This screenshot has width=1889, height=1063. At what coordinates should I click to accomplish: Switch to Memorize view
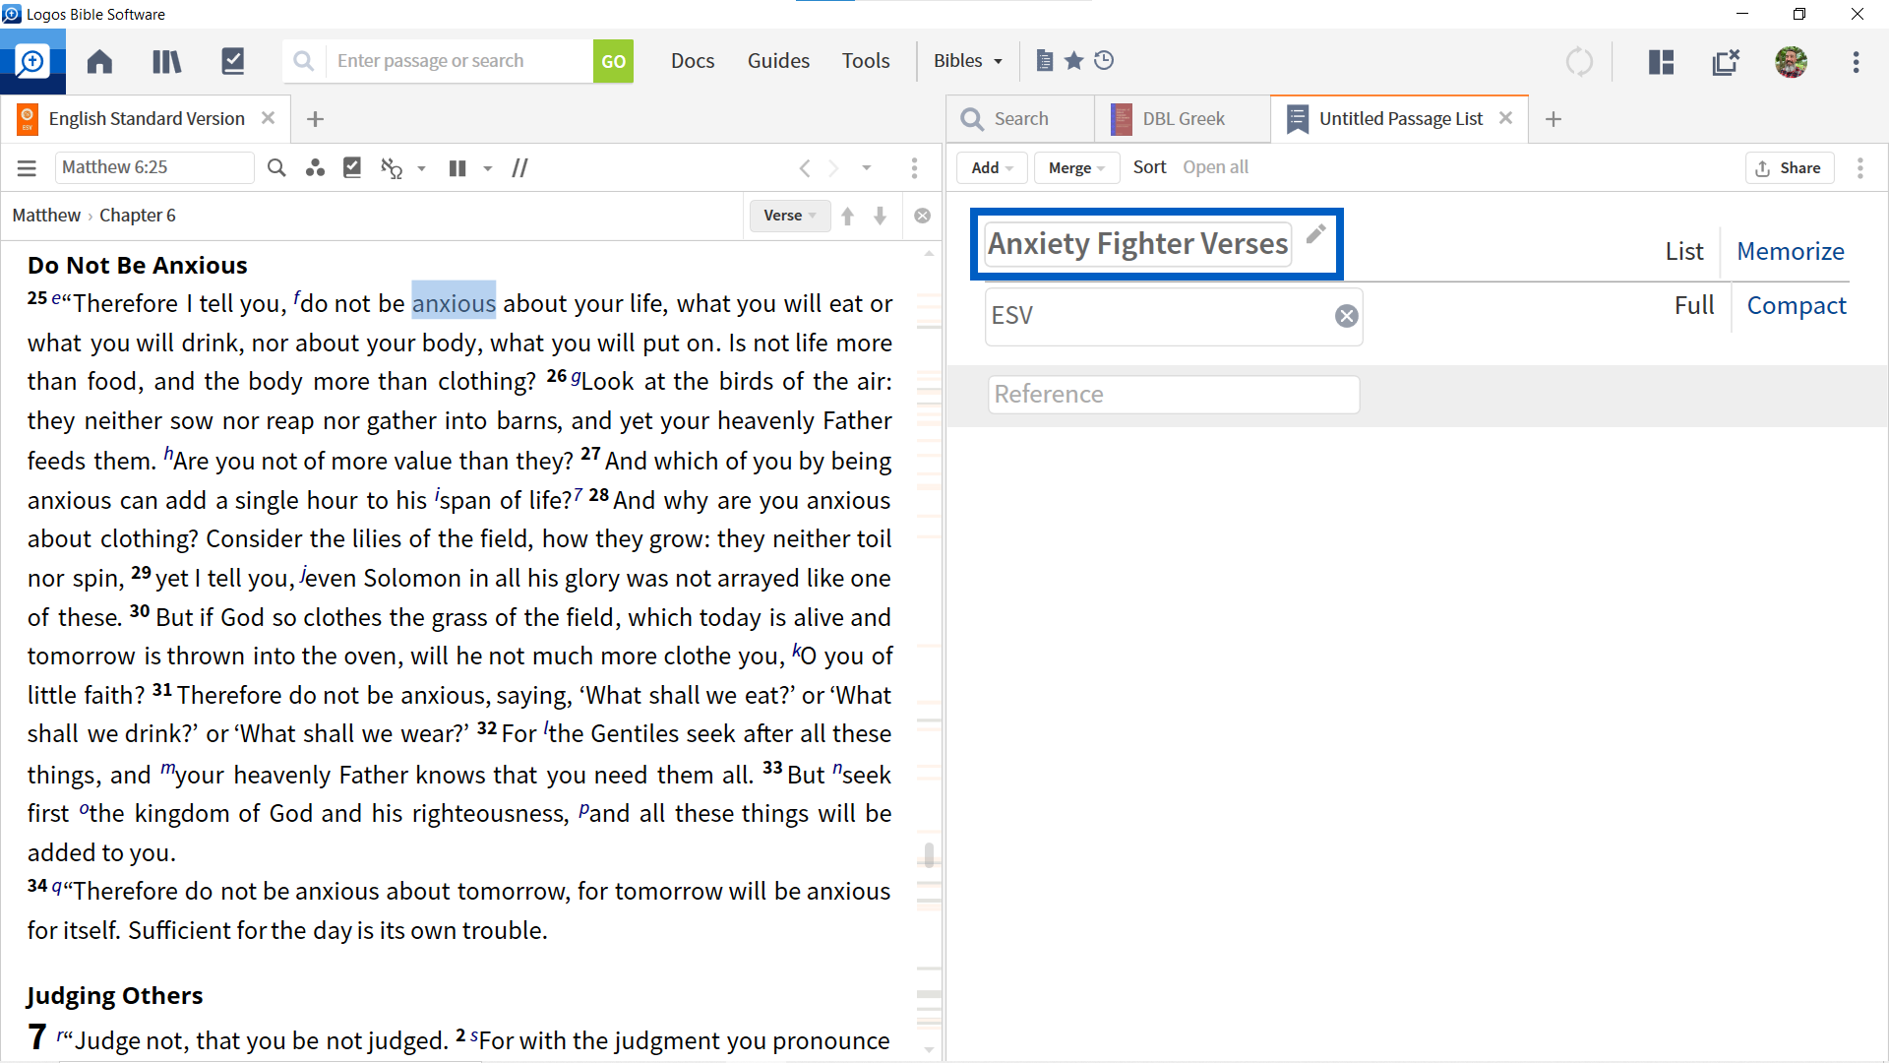tap(1790, 251)
